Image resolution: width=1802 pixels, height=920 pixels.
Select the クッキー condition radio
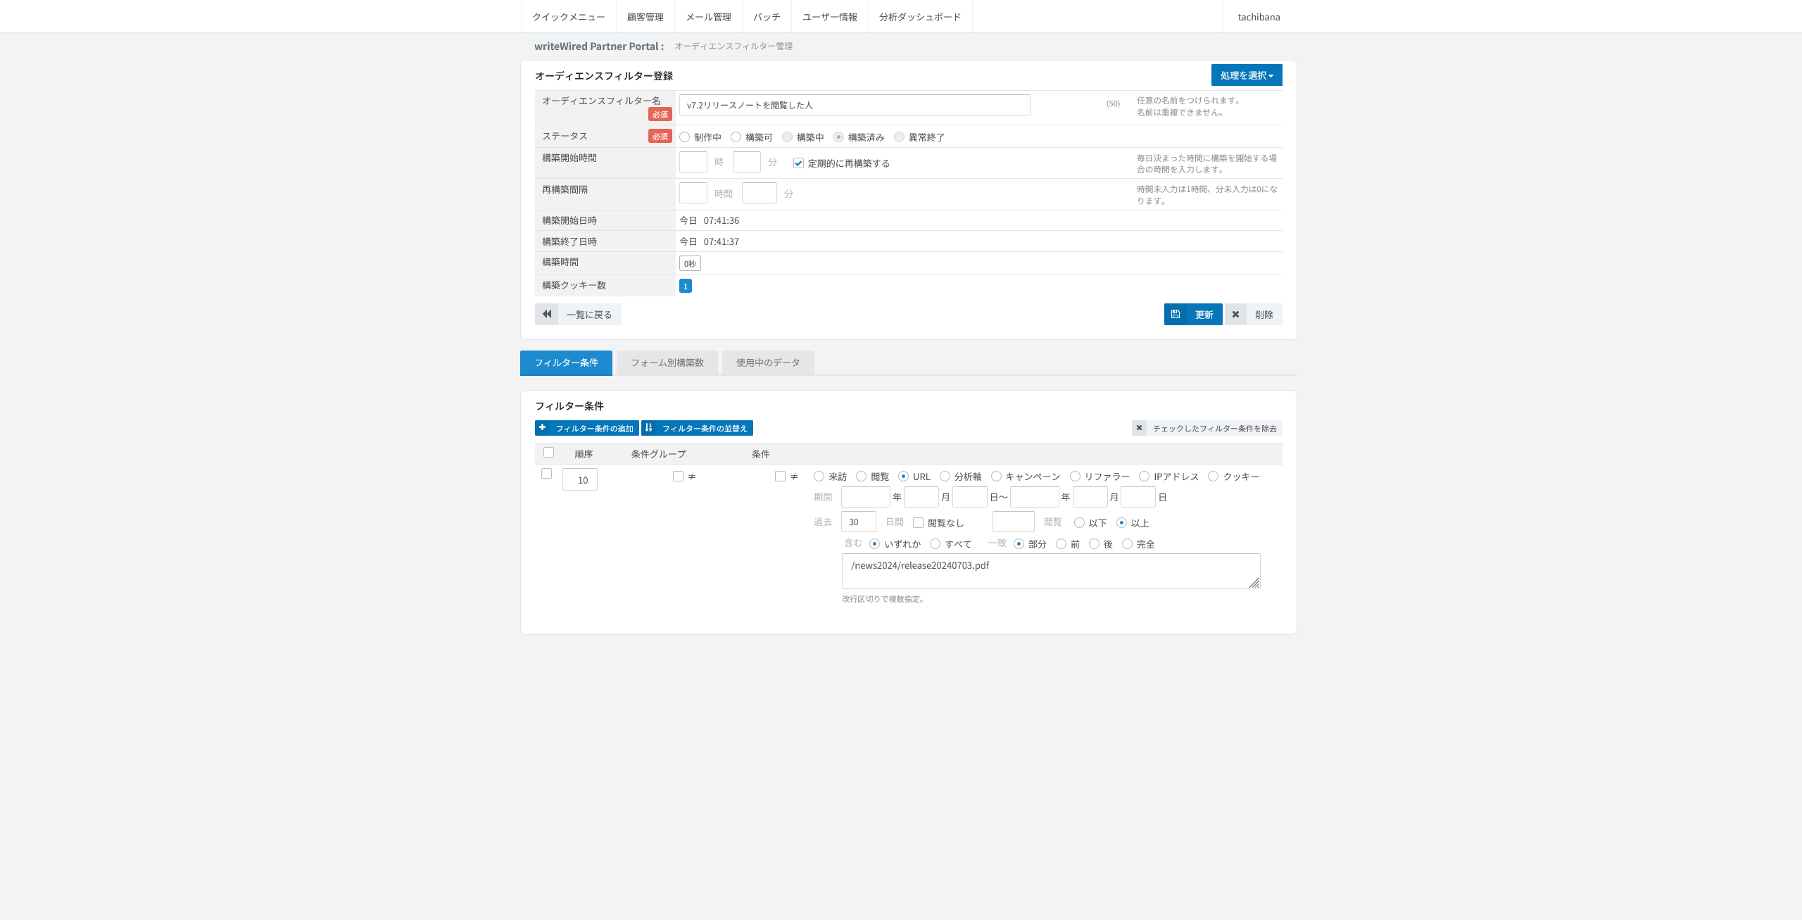click(1213, 477)
